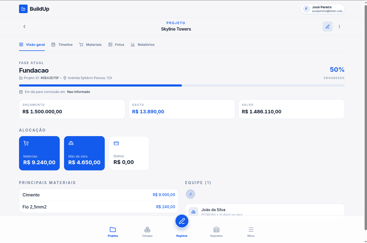The image size is (367, 243).
Task: Open the hamburger Menu icon
Action: click(x=251, y=232)
